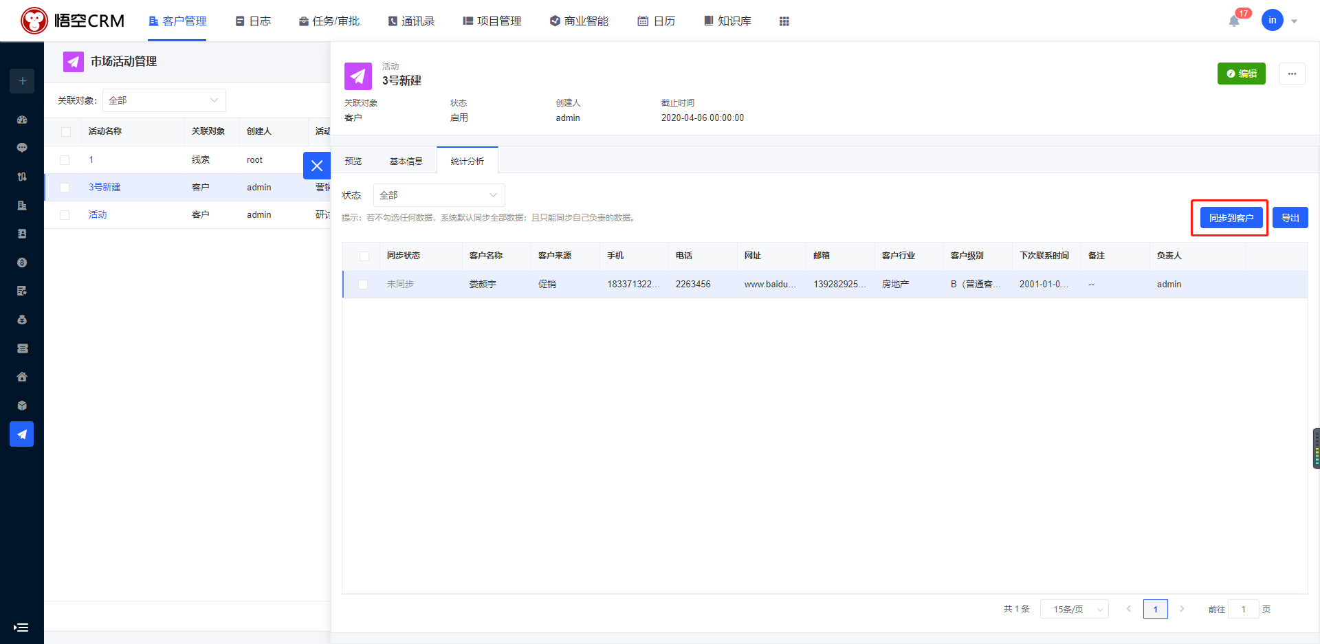Click the 同步状态 column header
The width and height of the screenshot is (1320, 644).
(404, 256)
